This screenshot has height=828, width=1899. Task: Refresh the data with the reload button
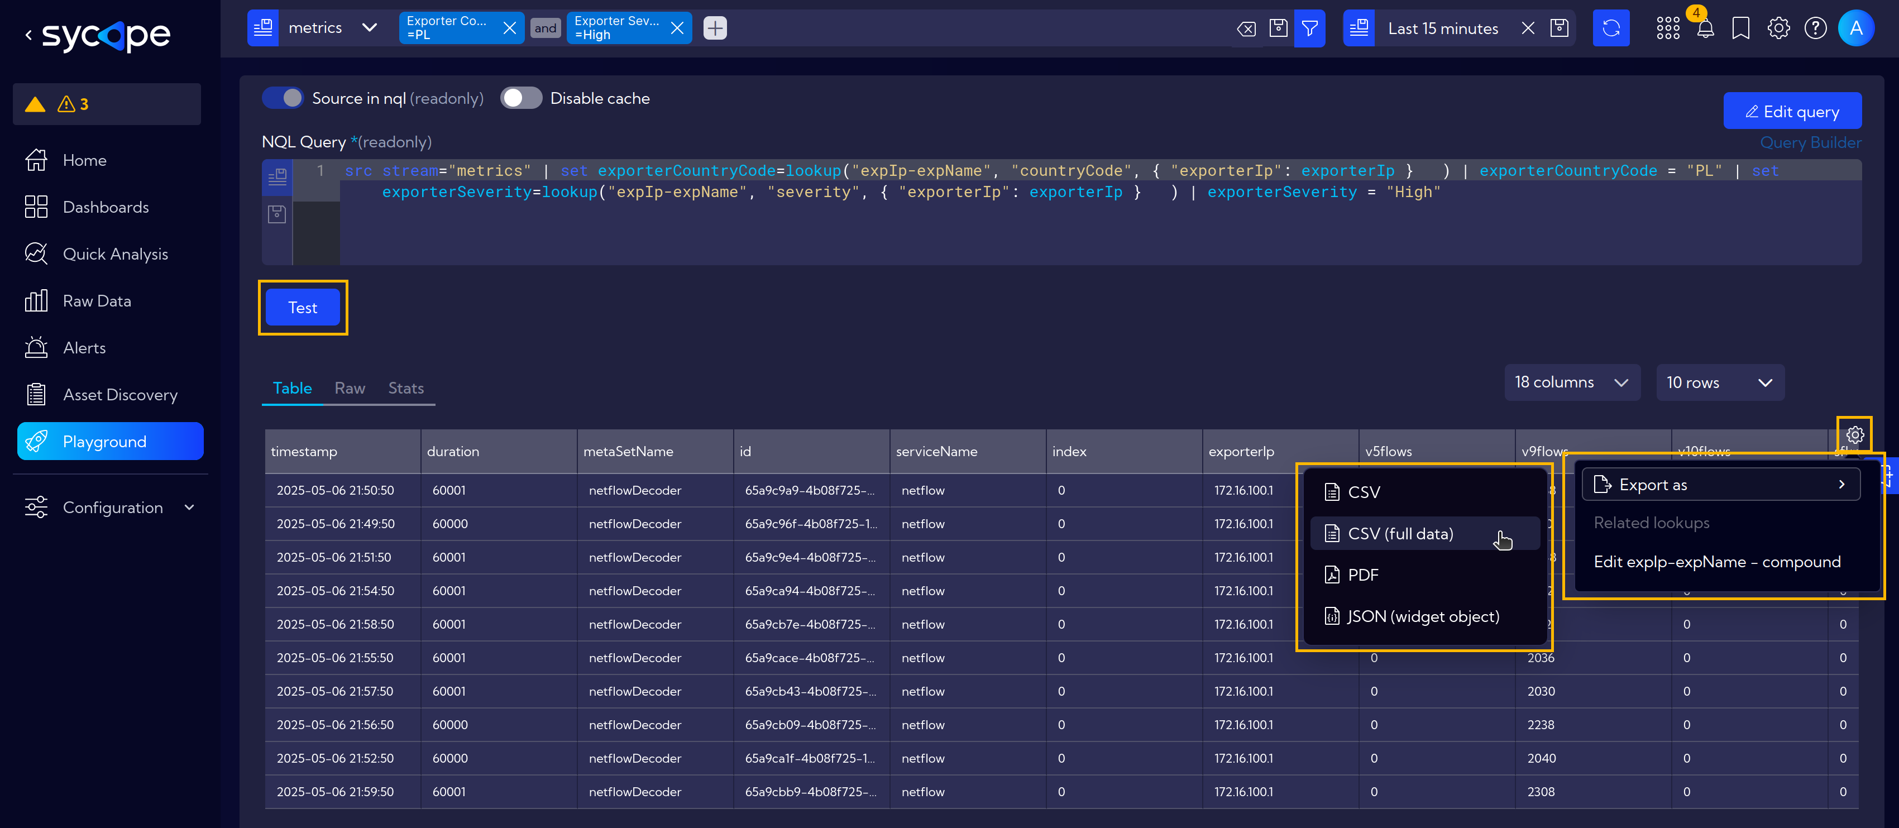pos(1611,28)
